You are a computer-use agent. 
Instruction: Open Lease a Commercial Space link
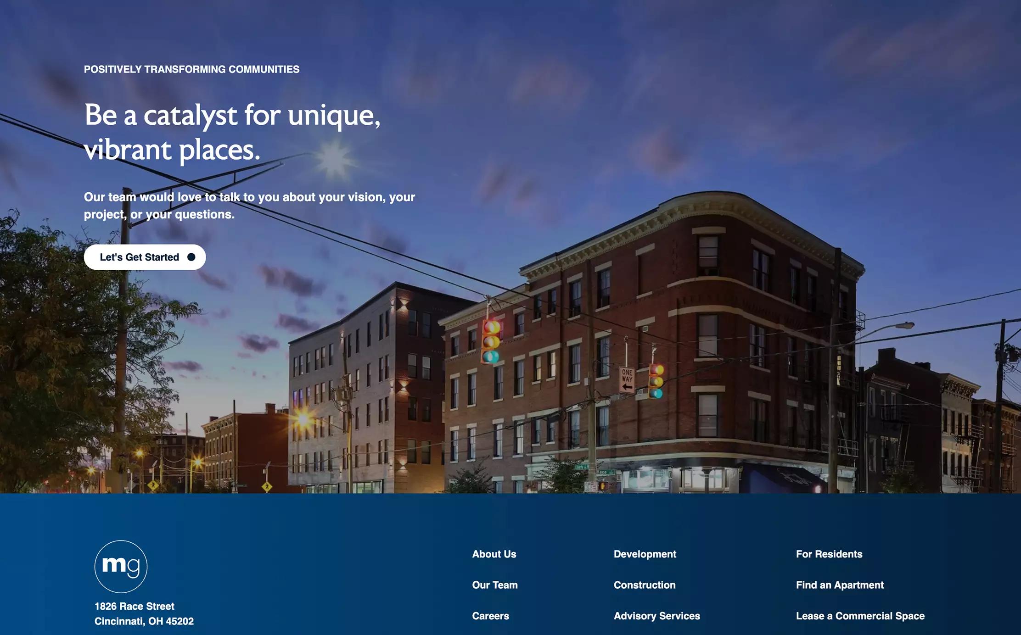pyautogui.click(x=860, y=616)
